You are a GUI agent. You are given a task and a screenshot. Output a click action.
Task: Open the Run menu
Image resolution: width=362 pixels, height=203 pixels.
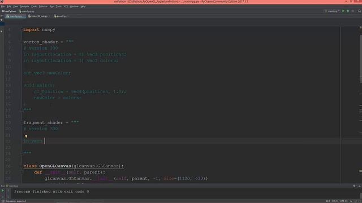click(x=51, y=6)
